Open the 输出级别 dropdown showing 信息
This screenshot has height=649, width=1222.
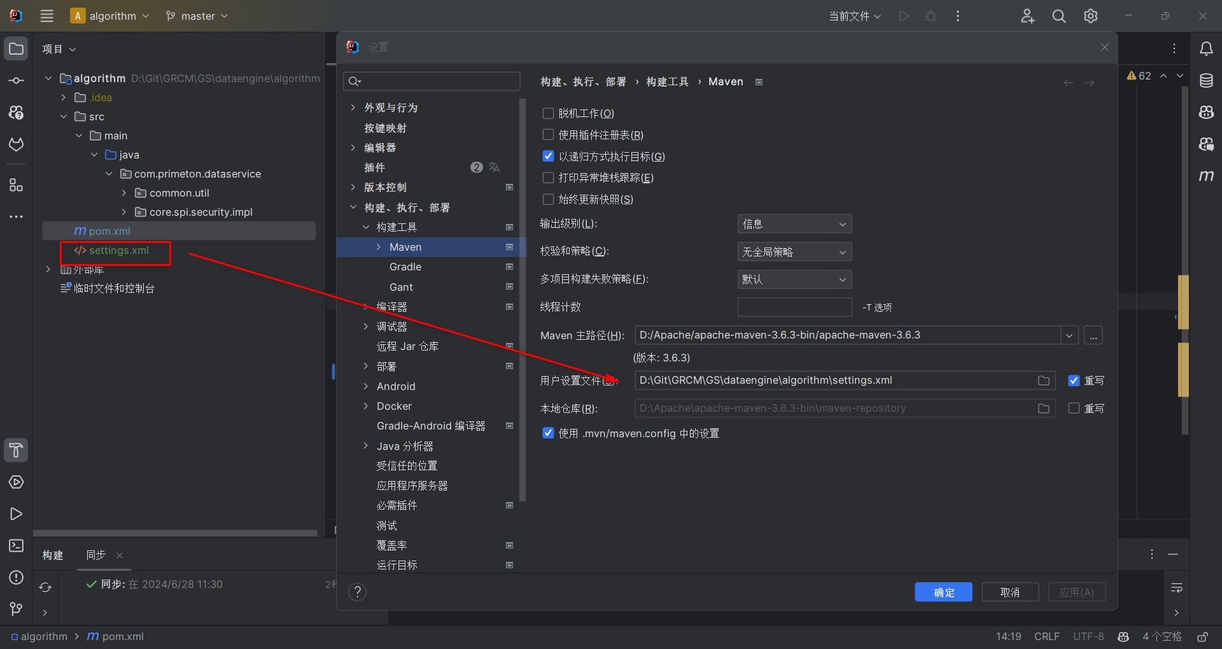point(794,223)
